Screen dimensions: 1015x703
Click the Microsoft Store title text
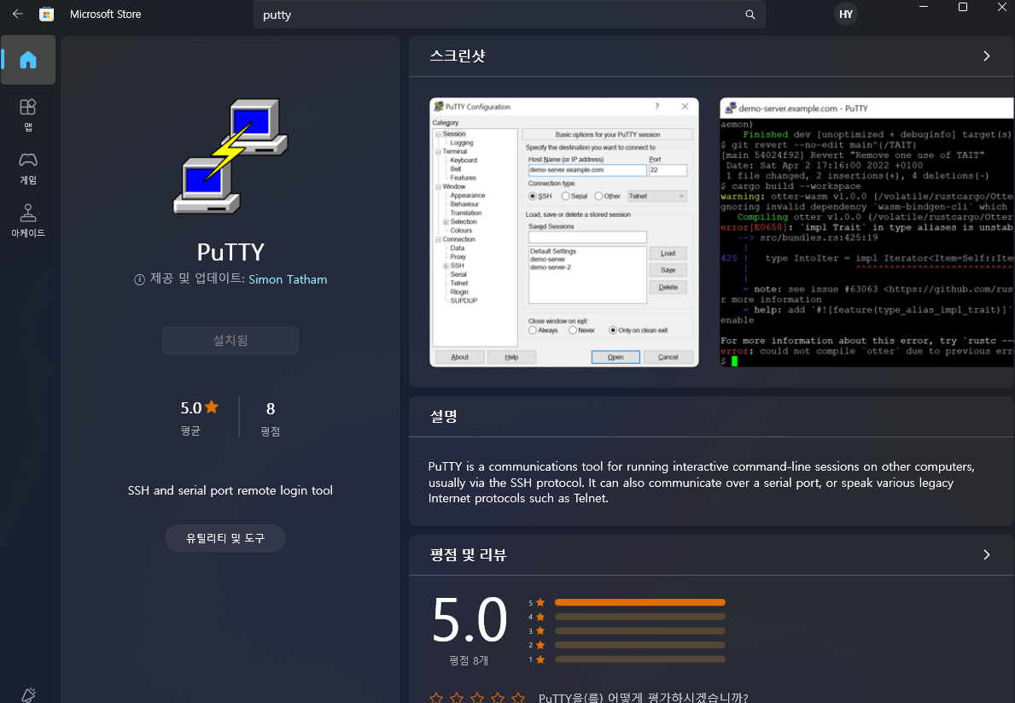coord(106,15)
